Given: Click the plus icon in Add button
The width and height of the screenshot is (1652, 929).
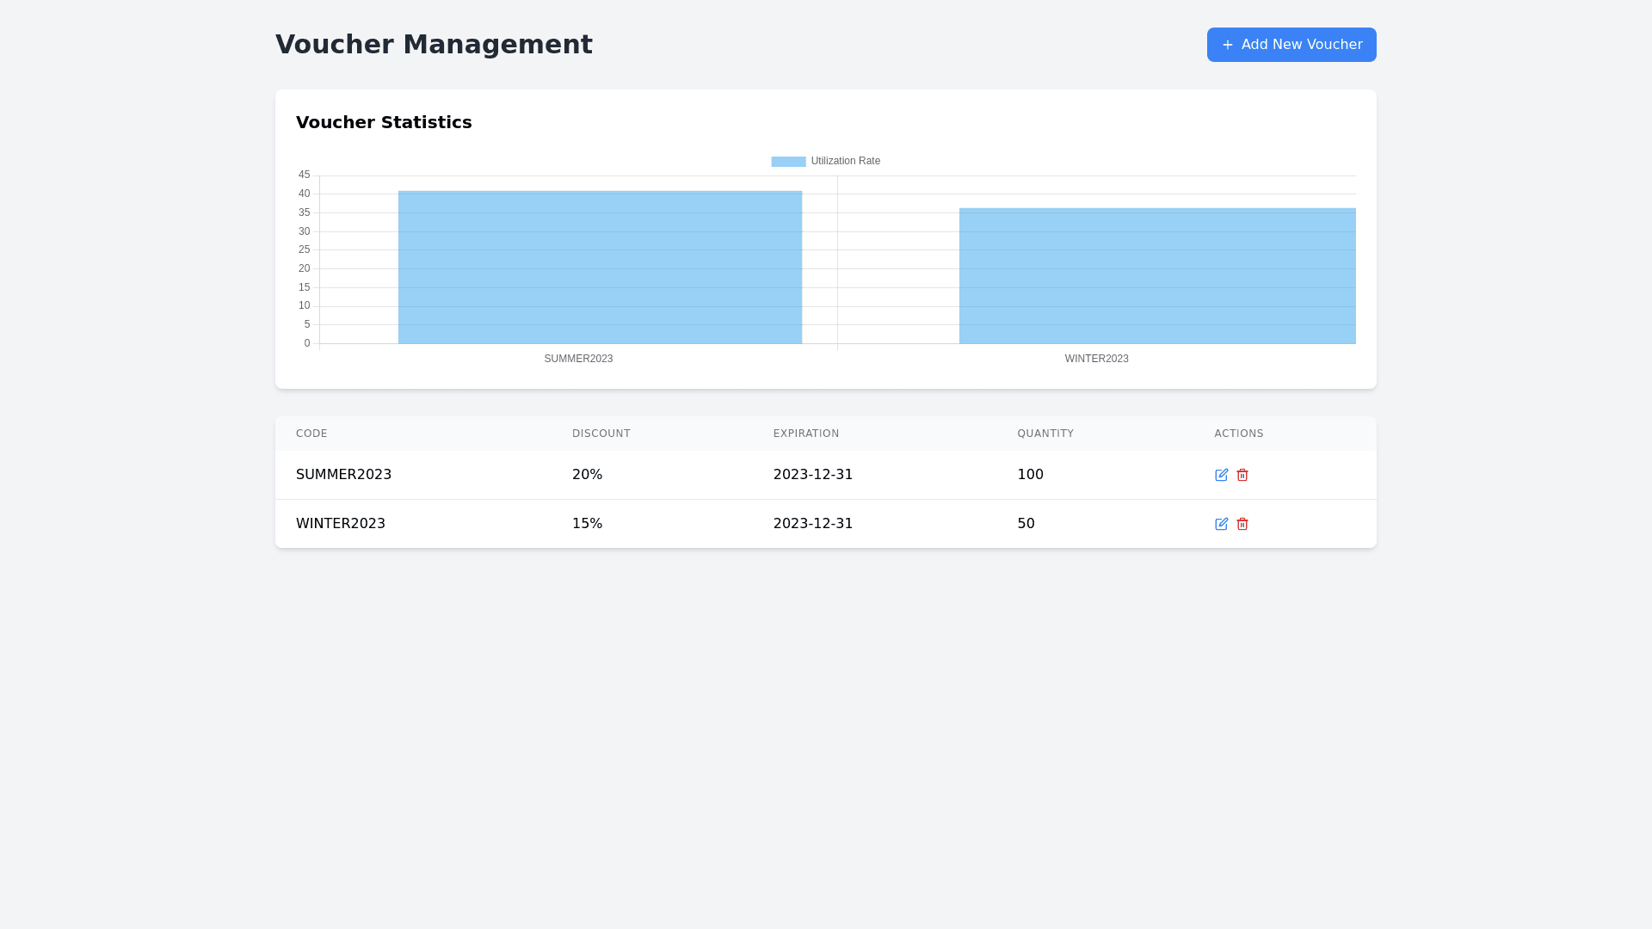Looking at the screenshot, I should [1228, 45].
